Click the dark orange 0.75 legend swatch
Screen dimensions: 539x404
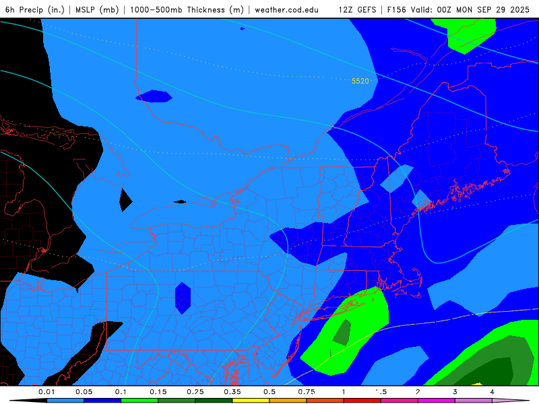coord(325,401)
